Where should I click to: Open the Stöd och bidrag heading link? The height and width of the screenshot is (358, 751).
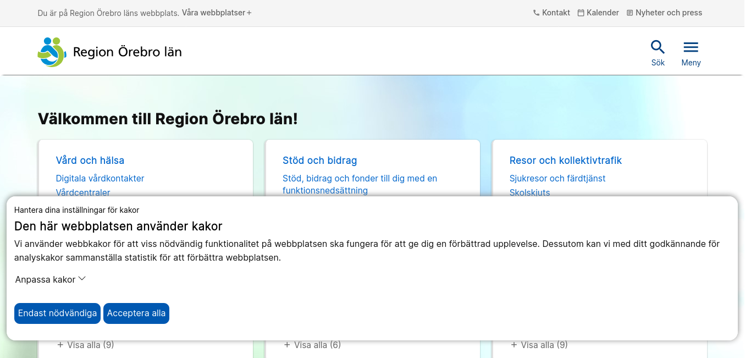(x=320, y=161)
